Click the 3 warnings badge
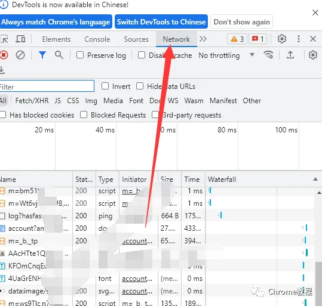Screen dimensions: 322x306 tap(237, 39)
